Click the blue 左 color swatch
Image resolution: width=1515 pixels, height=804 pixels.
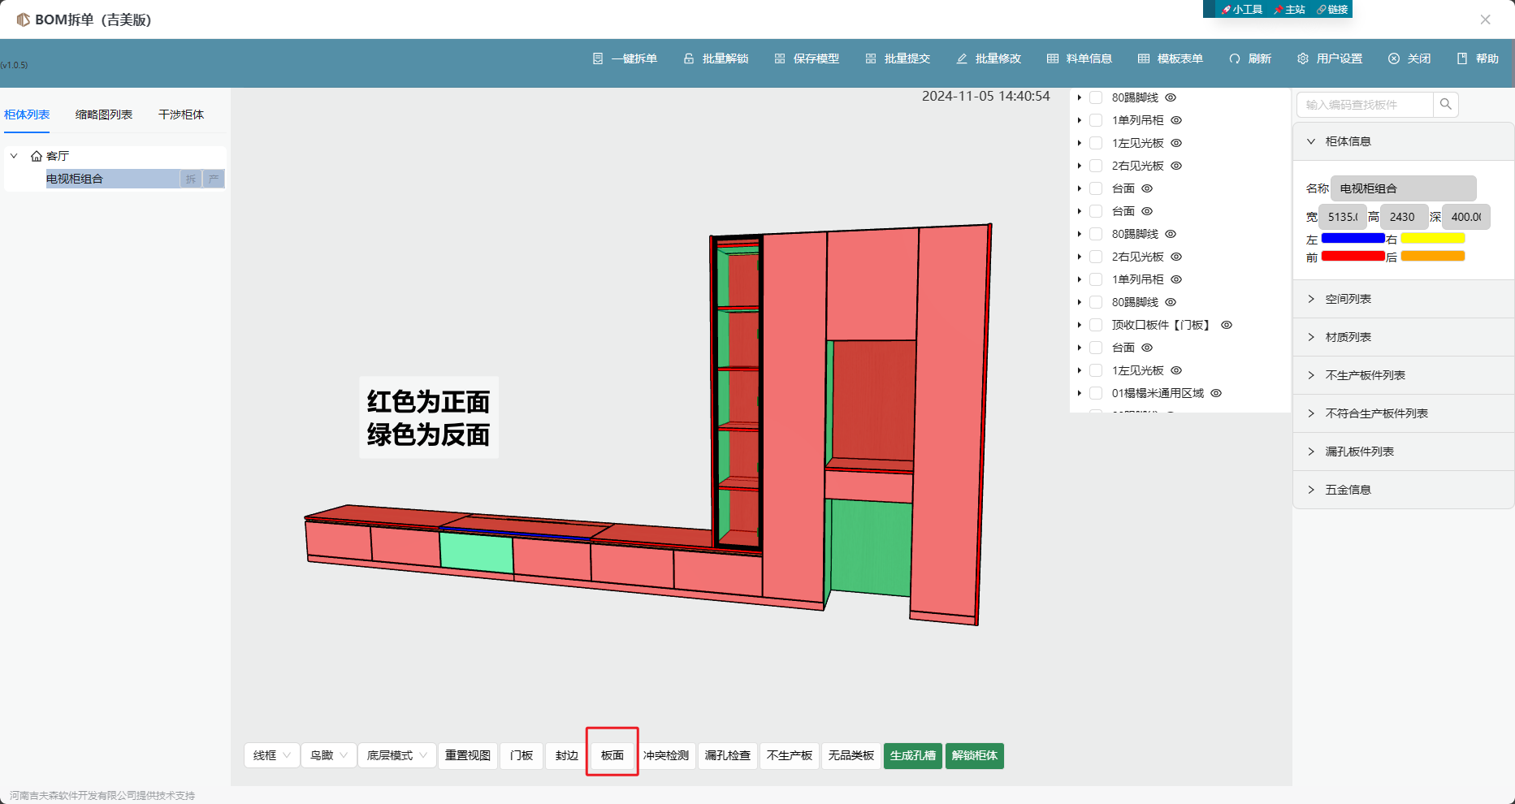tap(1353, 239)
